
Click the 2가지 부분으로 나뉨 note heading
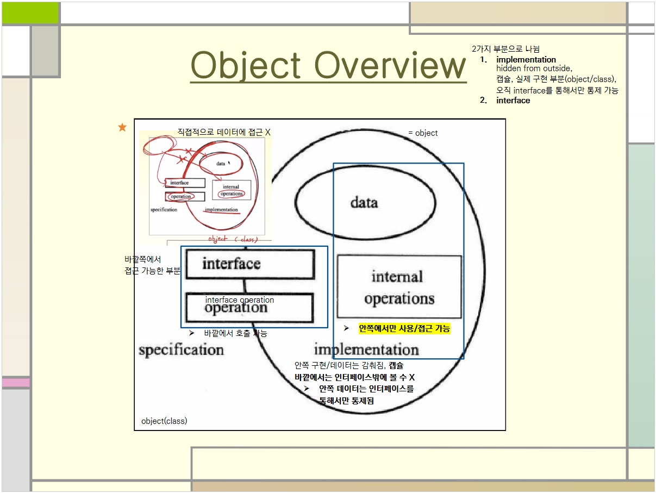pos(505,49)
